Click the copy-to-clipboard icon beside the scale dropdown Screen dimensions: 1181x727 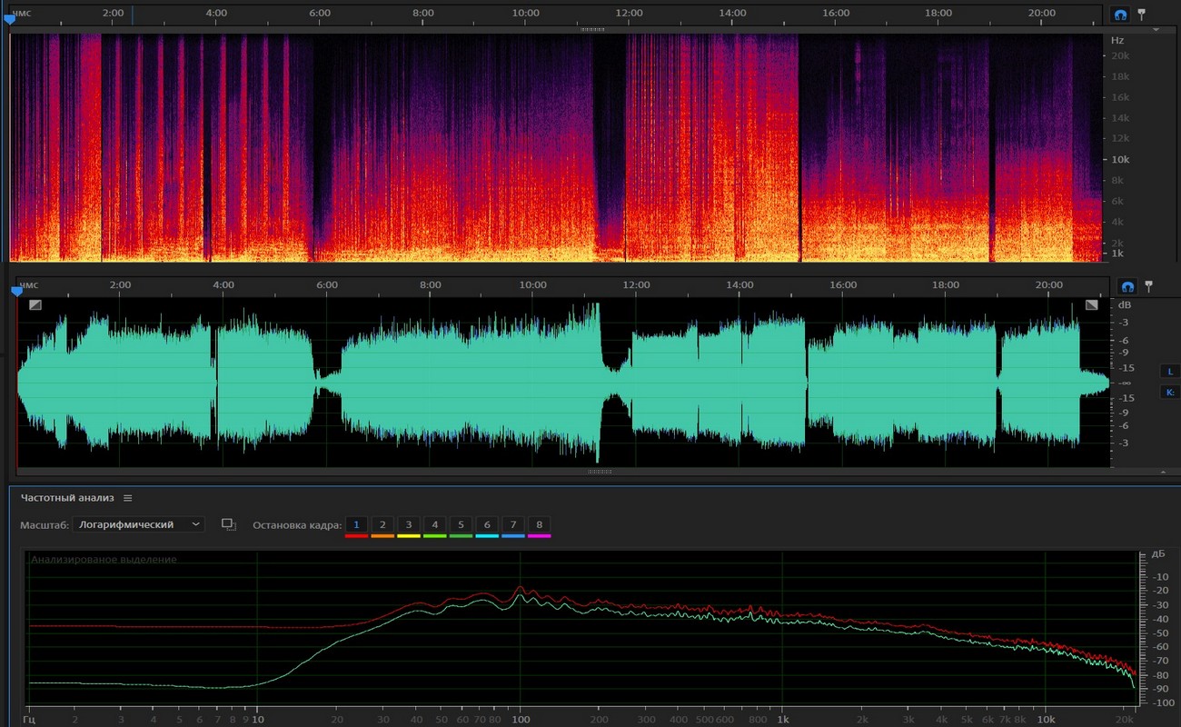(229, 524)
